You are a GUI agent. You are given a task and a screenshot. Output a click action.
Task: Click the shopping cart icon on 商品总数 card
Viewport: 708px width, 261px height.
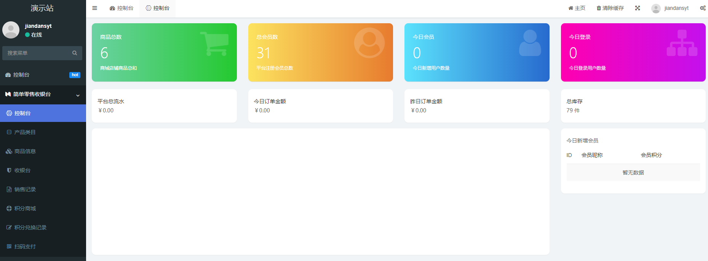214,44
